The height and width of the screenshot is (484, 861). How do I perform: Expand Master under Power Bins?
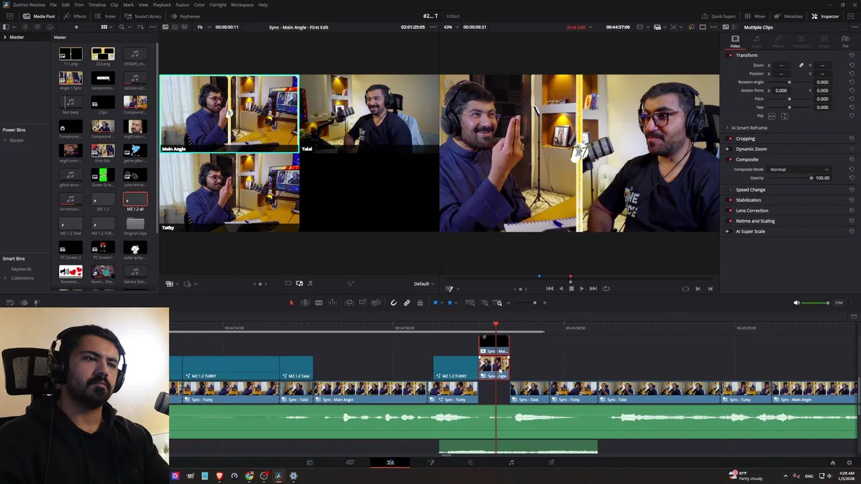pyautogui.click(x=5, y=140)
